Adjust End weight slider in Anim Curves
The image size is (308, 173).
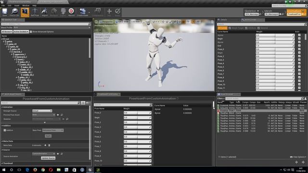(x=275, y=46)
